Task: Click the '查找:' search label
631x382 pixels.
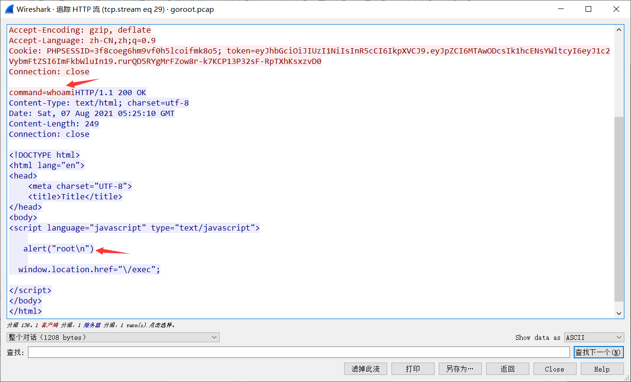Action: point(16,352)
